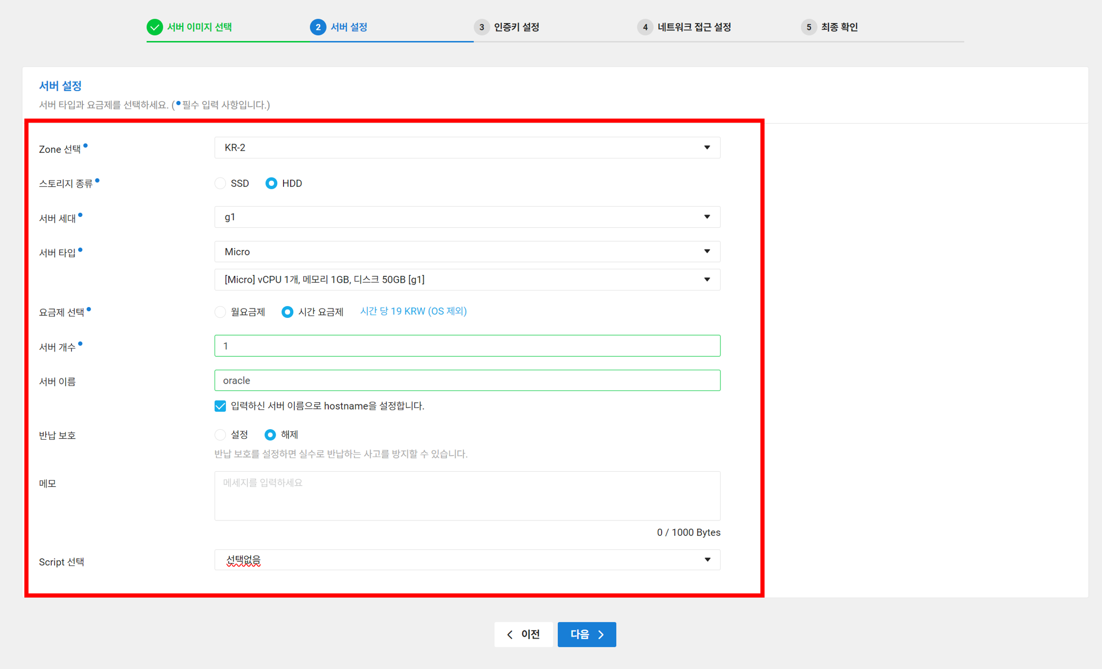Enable 반납 보호 with 설정 radio

point(220,435)
